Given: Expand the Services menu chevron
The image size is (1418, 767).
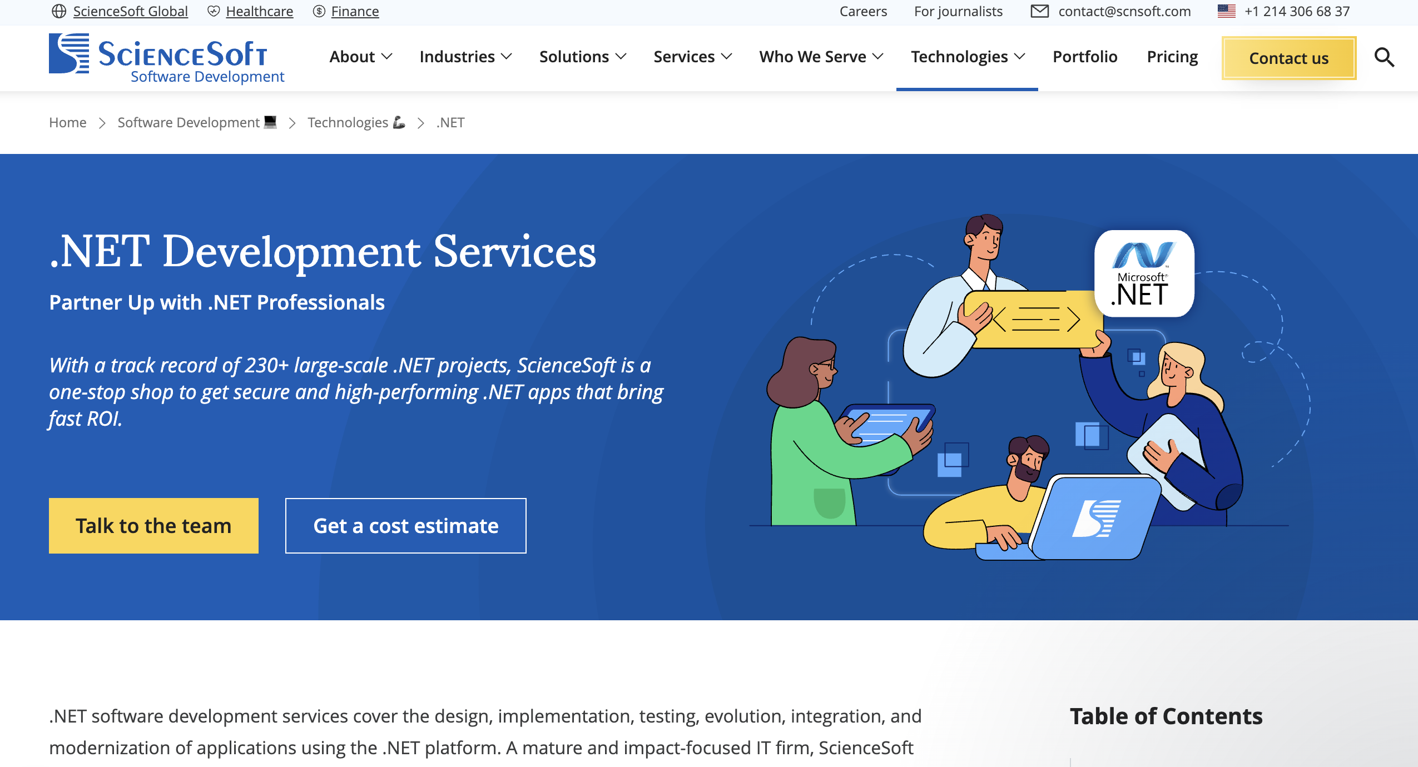Looking at the screenshot, I should pos(727,57).
